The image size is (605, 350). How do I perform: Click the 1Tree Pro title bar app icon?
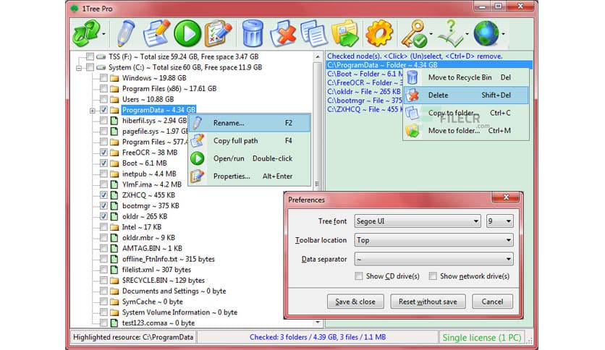click(x=75, y=9)
